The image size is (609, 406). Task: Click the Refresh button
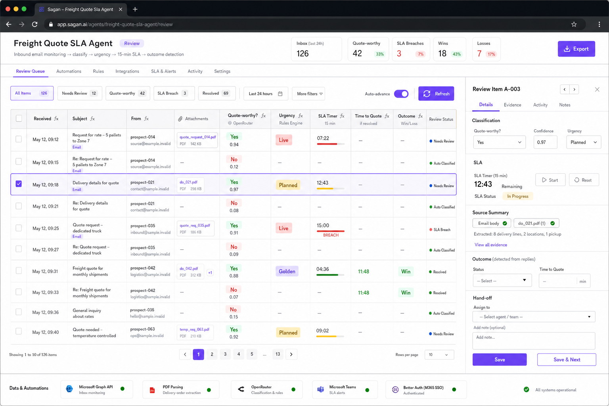click(x=436, y=94)
